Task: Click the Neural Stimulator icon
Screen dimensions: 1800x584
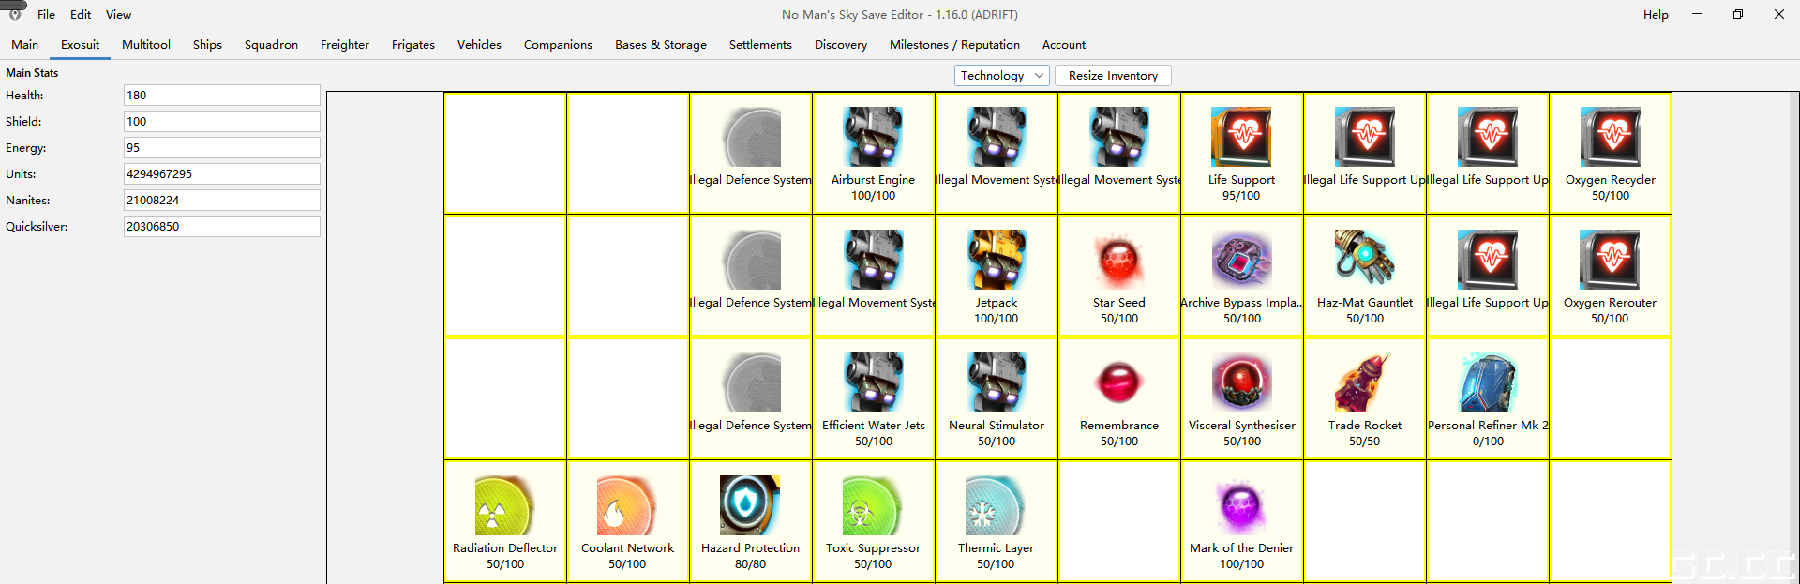Action: click(996, 382)
